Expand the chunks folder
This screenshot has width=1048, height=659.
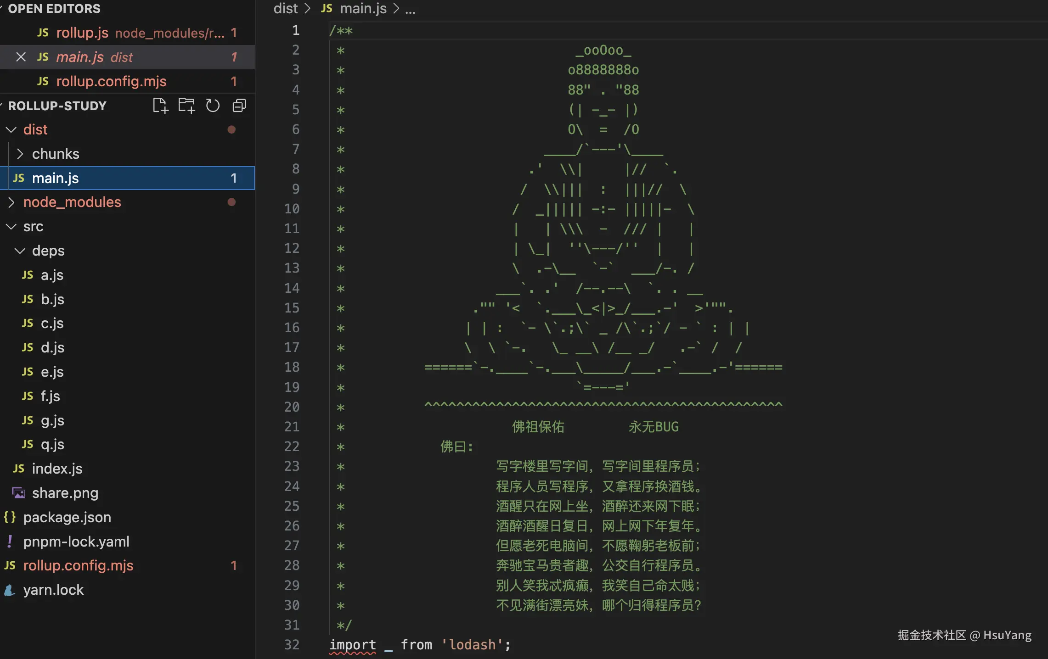[20, 154]
